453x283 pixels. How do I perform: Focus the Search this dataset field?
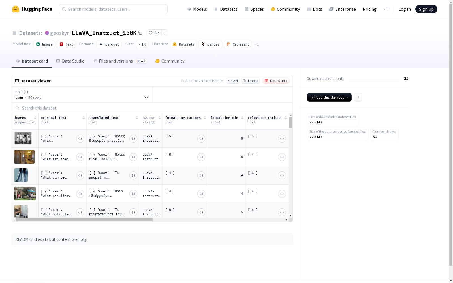click(x=152, y=108)
